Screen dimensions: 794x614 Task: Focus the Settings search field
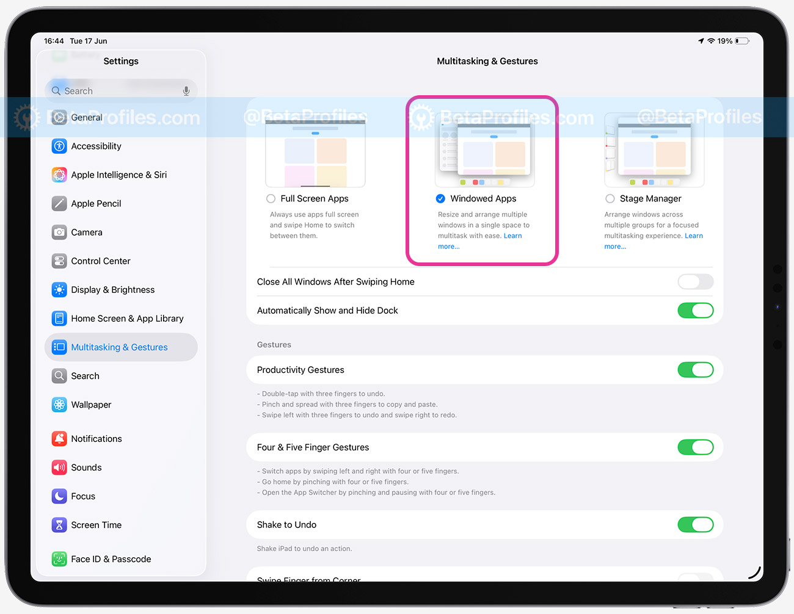tap(121, 91)
